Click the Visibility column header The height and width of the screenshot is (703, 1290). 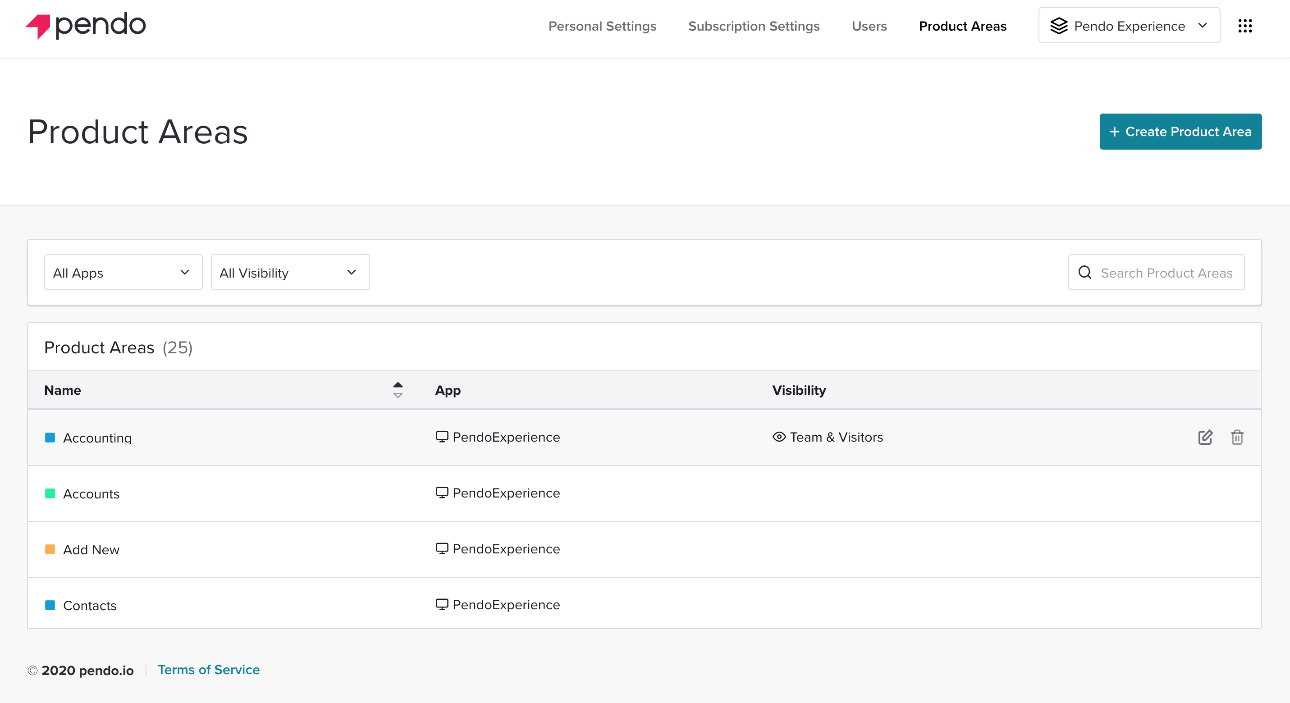coord(799,390)
